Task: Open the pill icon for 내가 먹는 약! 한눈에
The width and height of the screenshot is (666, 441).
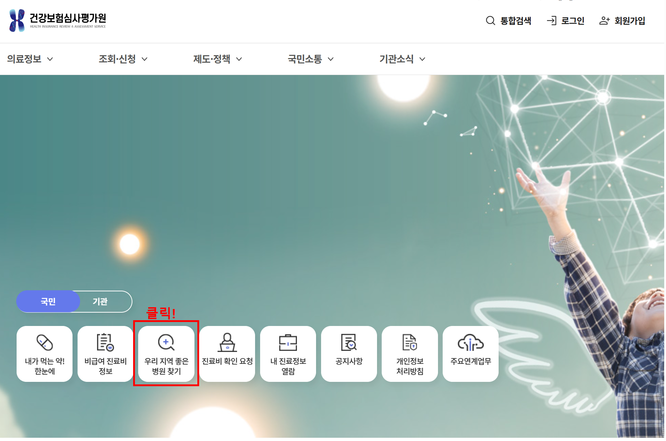Action: (45, 342)
